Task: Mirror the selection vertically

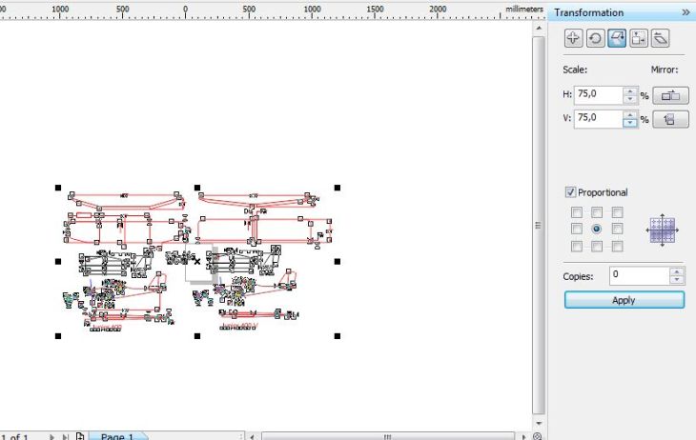Action: 670,119
